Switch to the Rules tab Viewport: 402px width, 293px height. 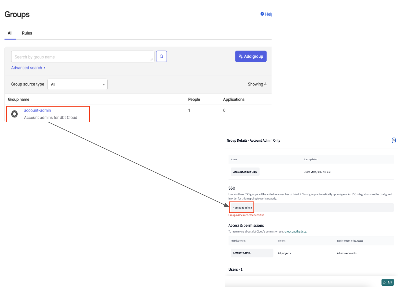[27, 33]
